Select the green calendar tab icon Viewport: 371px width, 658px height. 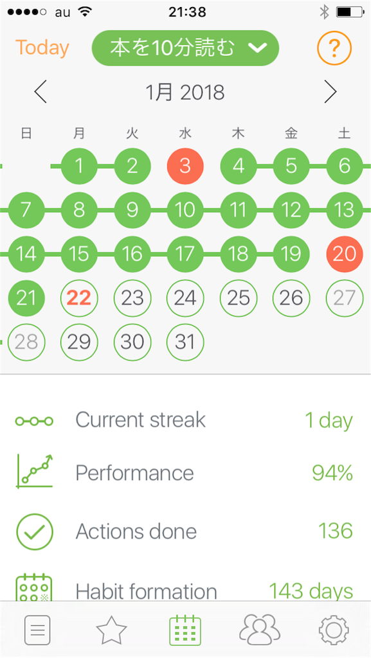click(185, 630)
